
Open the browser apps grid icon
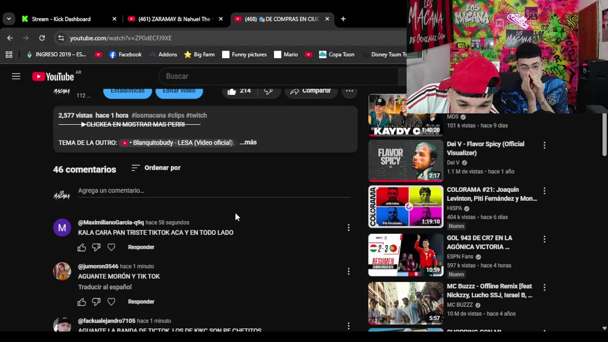(9, 55)
